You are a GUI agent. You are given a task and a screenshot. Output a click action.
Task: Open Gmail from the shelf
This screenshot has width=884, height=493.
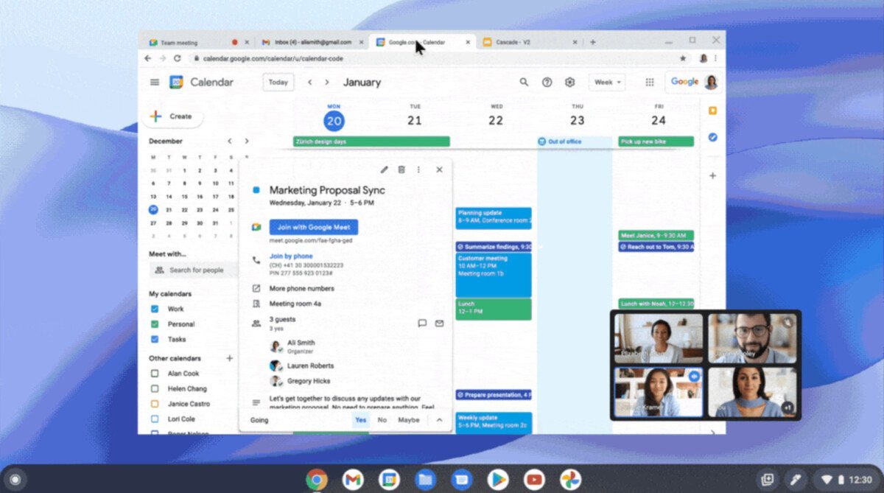pyautogui.click(x=352, y=479)
